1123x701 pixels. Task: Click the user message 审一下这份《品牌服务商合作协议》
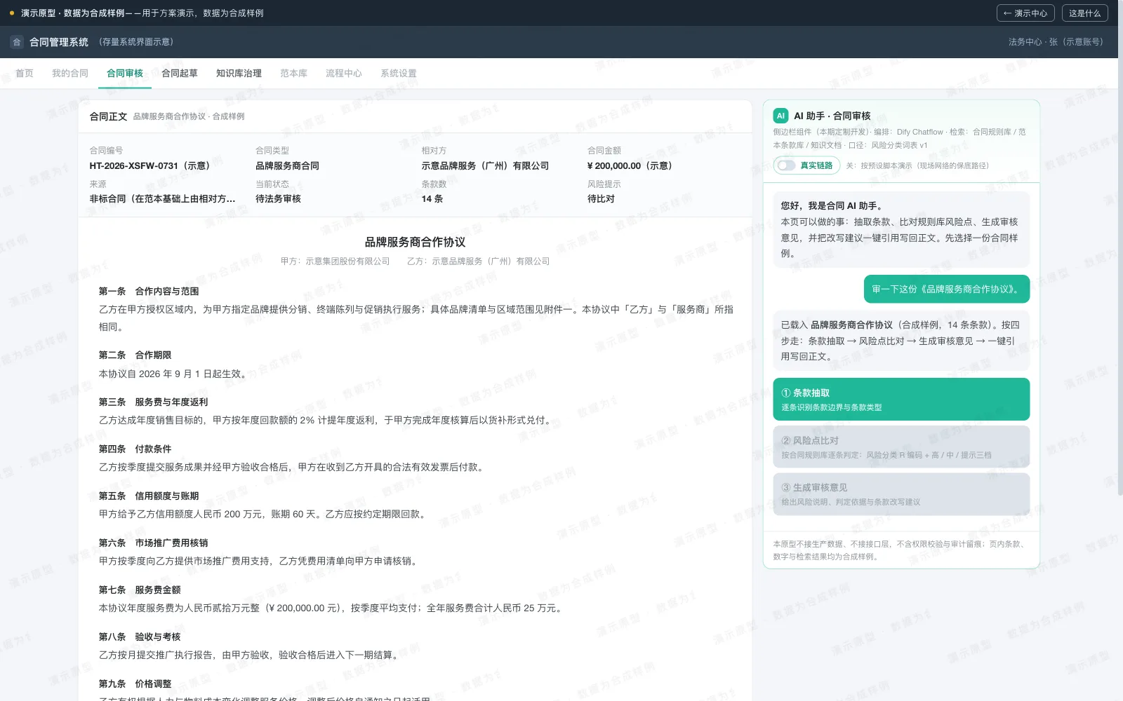pyautogui.click(x=947, y=289)
